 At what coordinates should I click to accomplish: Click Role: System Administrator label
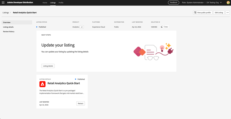[x=193, y=3]
